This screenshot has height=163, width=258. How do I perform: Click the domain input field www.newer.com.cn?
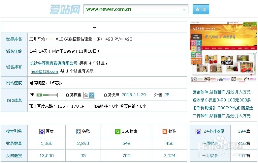click(136, 9)
